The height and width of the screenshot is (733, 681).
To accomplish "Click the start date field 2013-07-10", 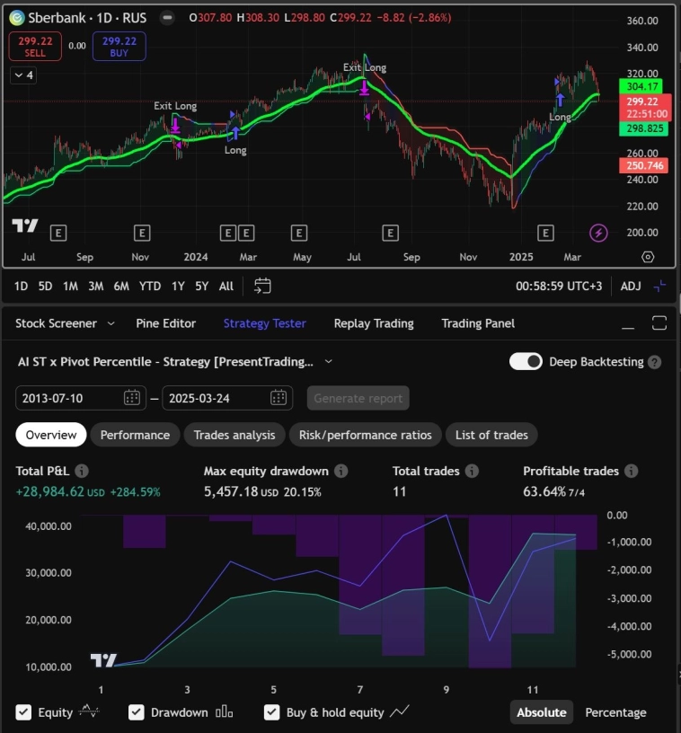I will [80, 398].
